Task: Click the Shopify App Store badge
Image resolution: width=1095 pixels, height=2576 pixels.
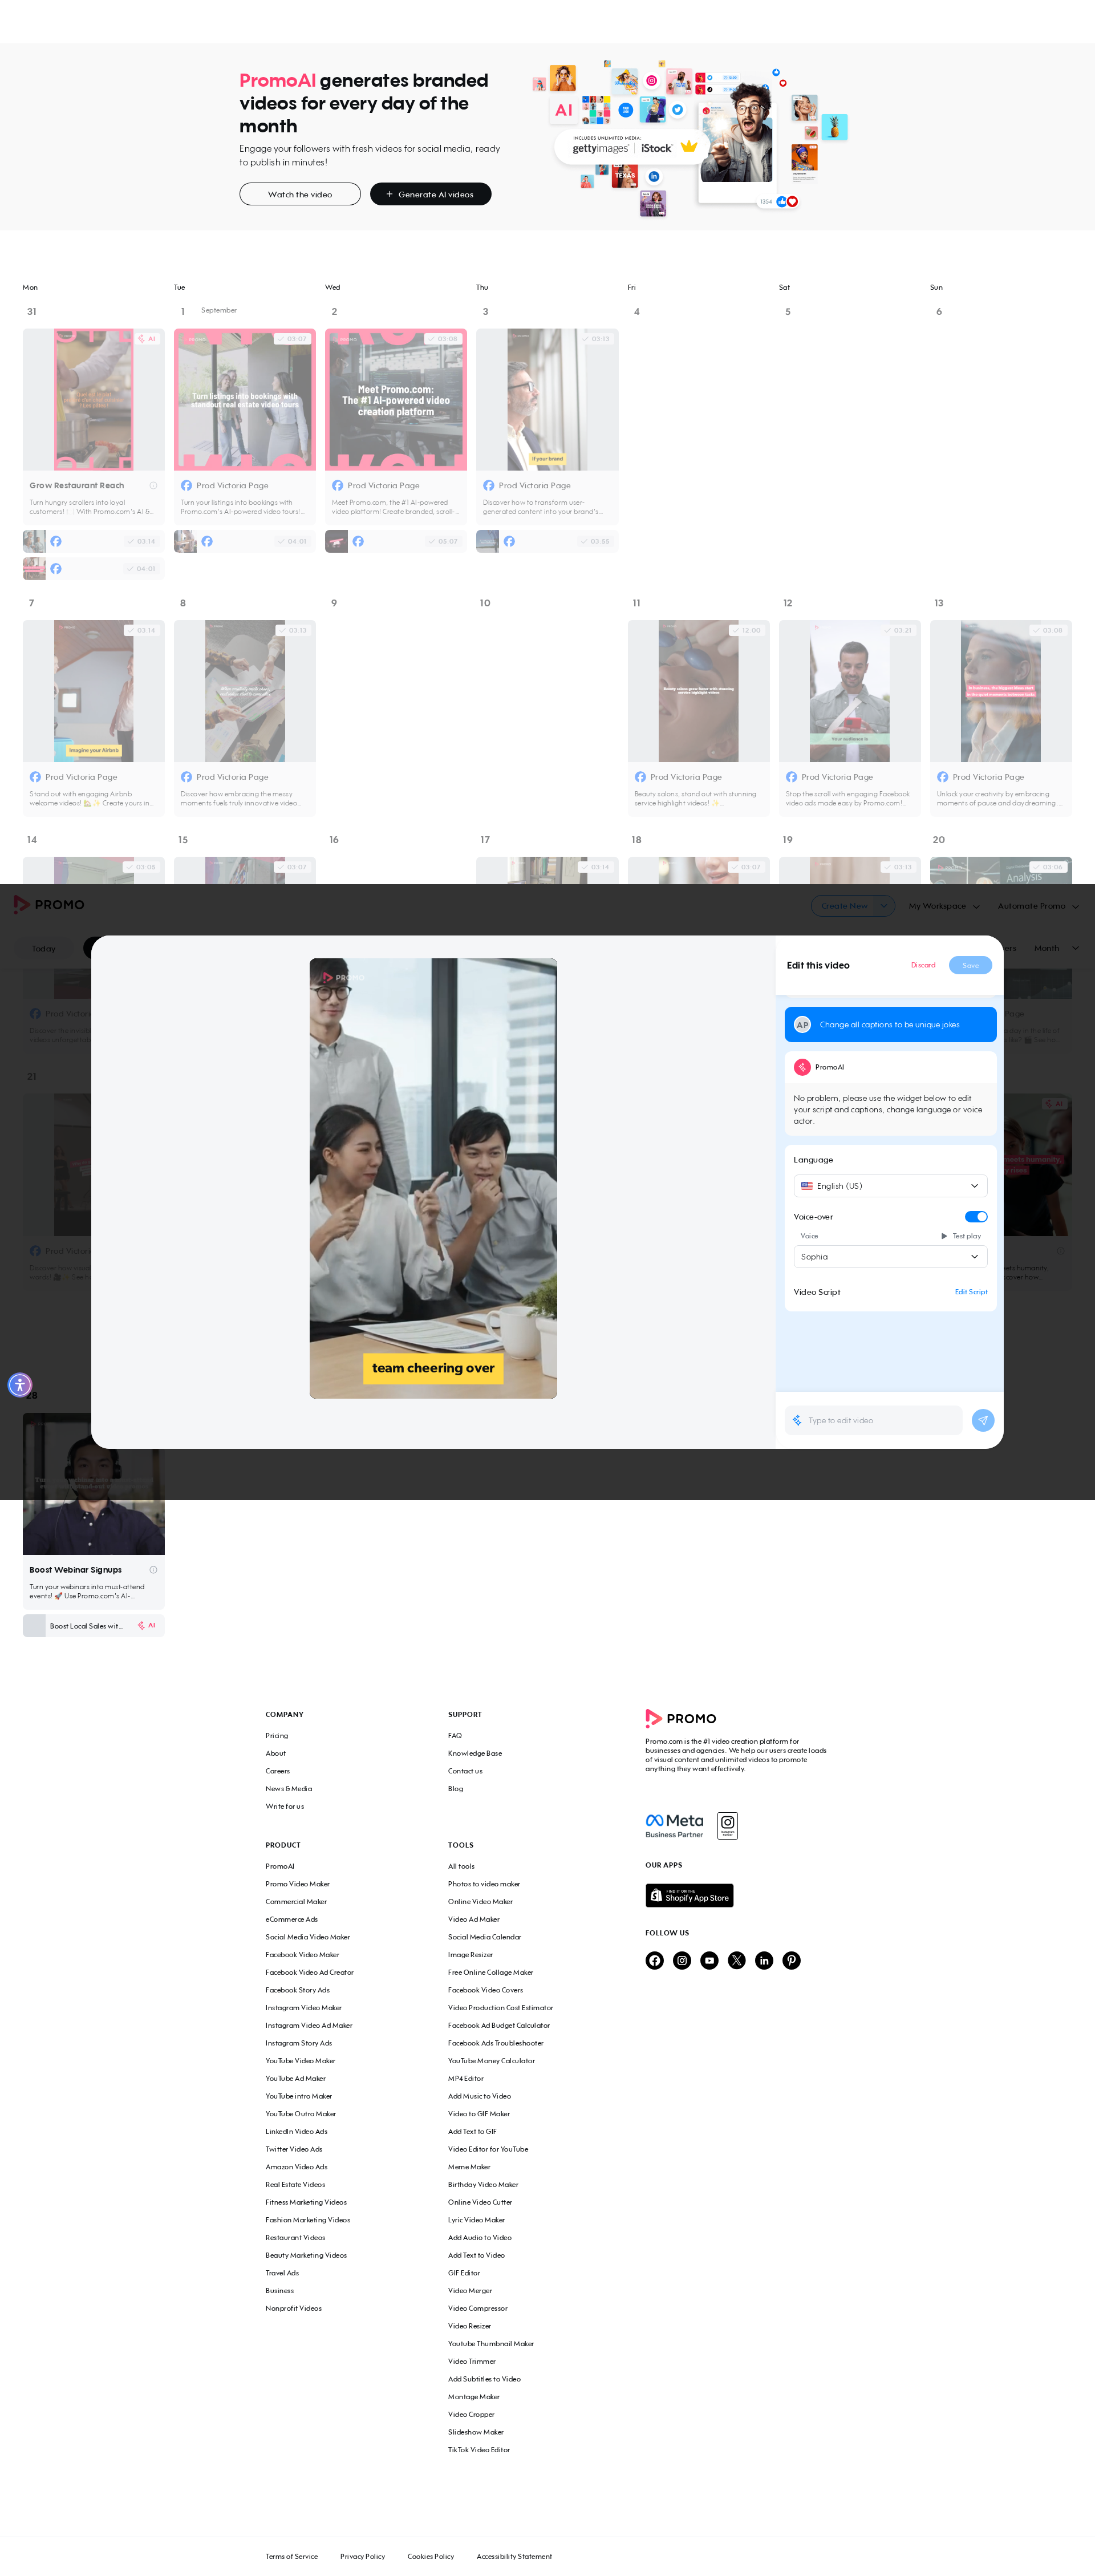Action: coord(689,1895)
